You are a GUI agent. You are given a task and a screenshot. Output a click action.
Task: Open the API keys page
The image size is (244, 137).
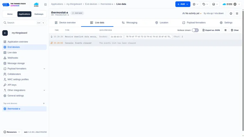pos(24,85)
